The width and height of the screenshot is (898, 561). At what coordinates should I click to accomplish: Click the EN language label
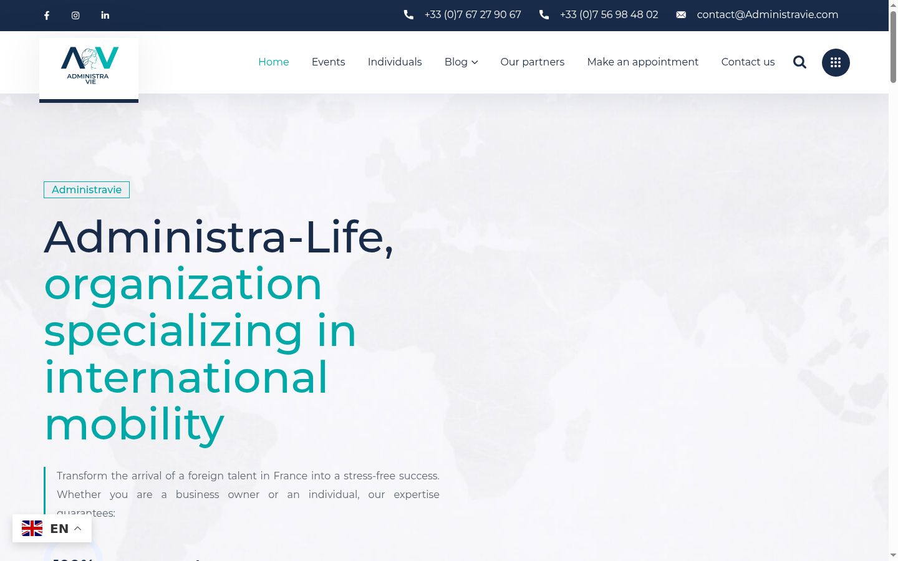coord(59,529)
